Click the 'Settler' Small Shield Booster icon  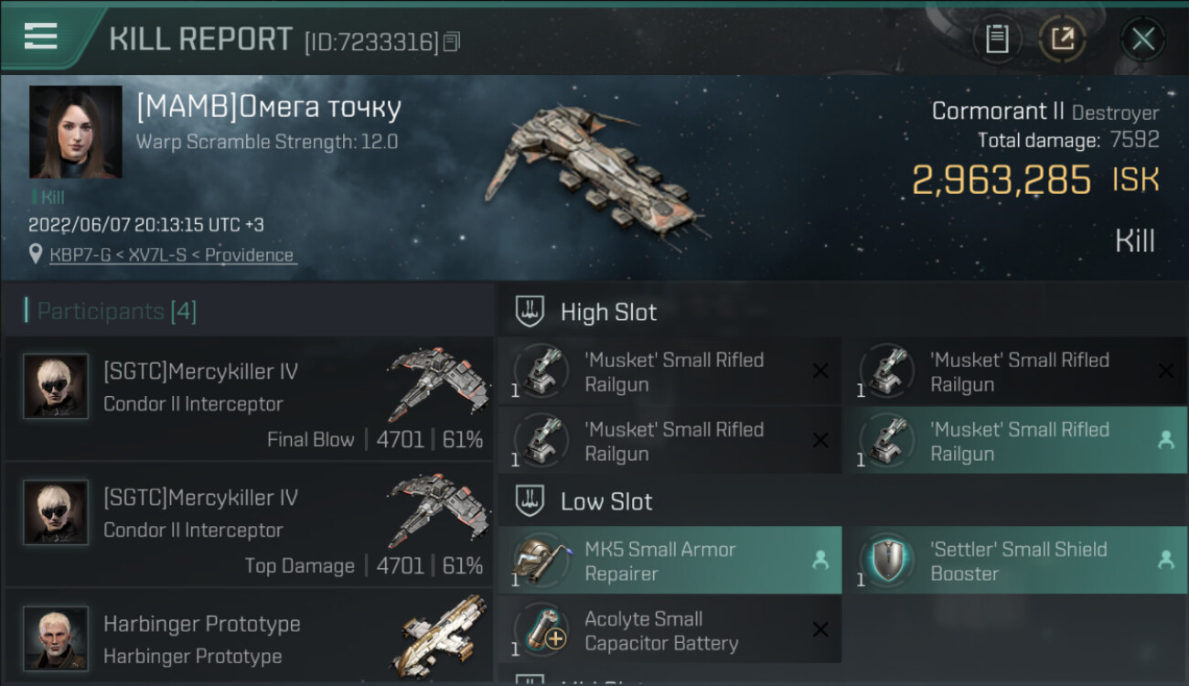pyautogui.click(x=887, y=561)
